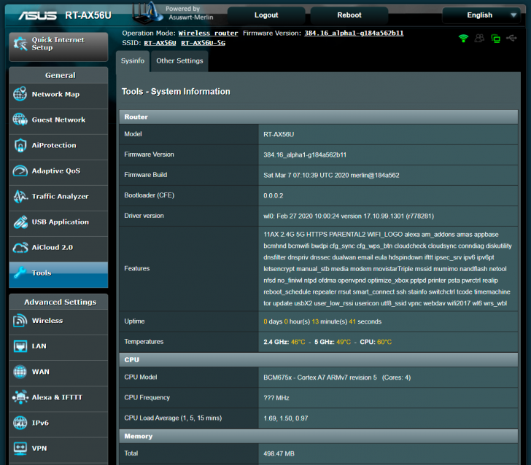Open Network Map menu item
Viewport: 531px width, 465px height.
pyautogui.click(x=58, y=96)
